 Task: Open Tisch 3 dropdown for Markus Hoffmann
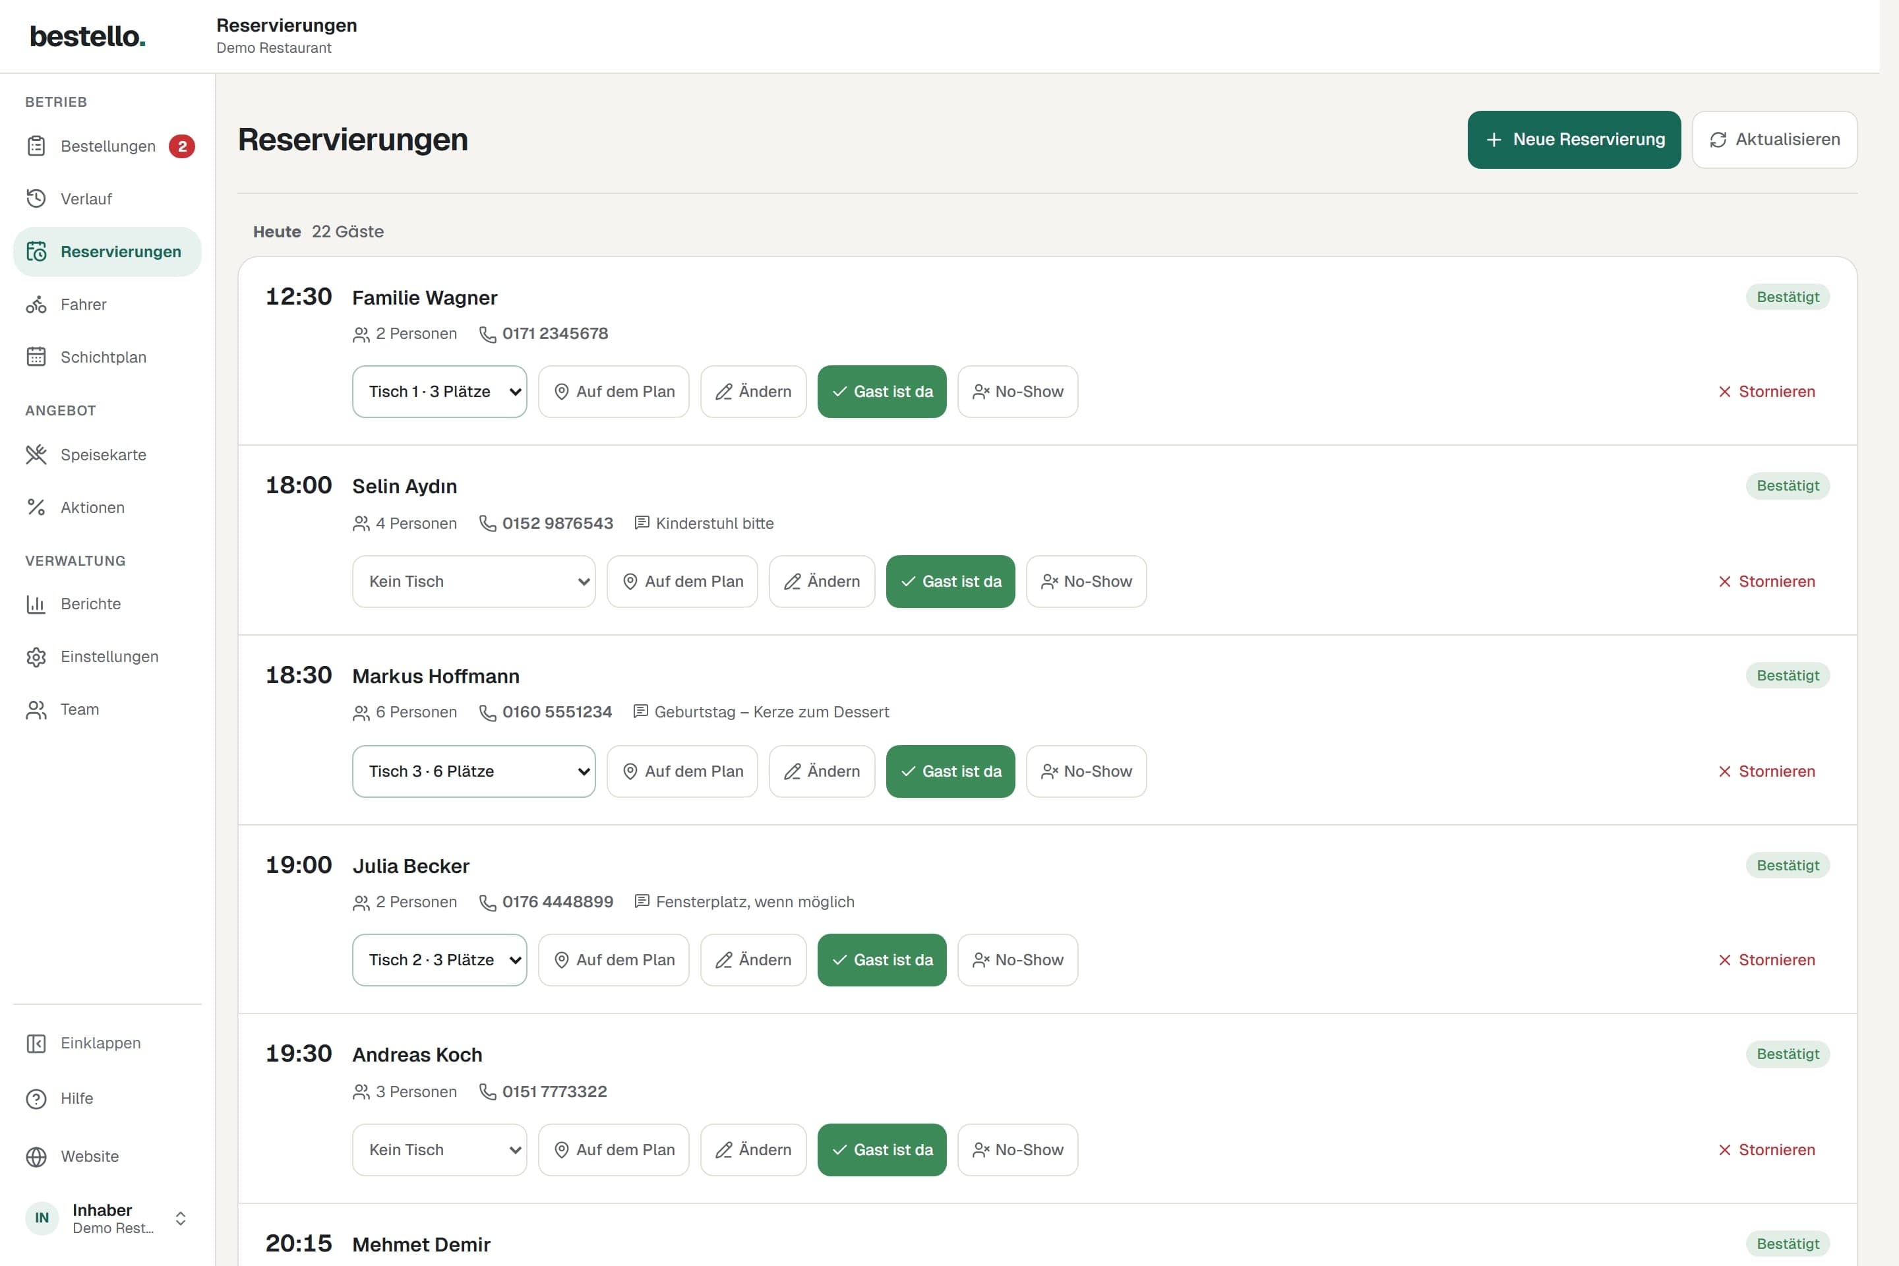pos(473,771)
